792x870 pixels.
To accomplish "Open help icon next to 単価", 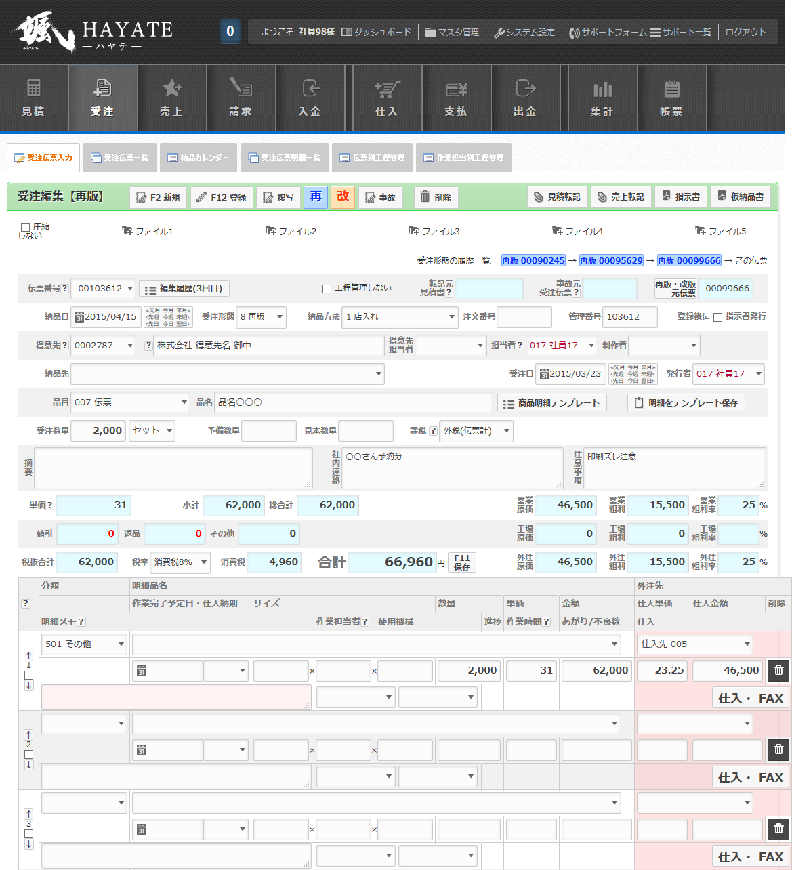I will (x=50, y=505).
